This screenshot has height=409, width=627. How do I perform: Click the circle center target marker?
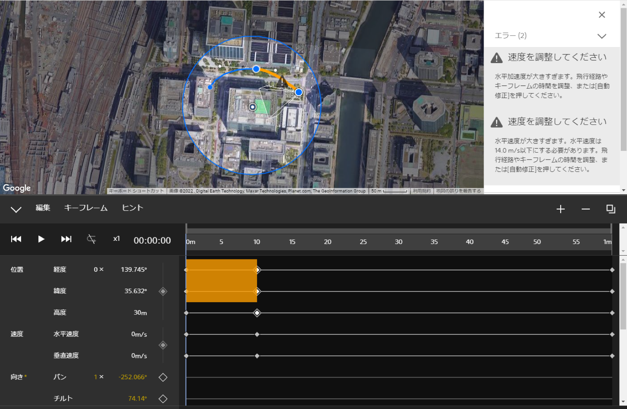252,107
